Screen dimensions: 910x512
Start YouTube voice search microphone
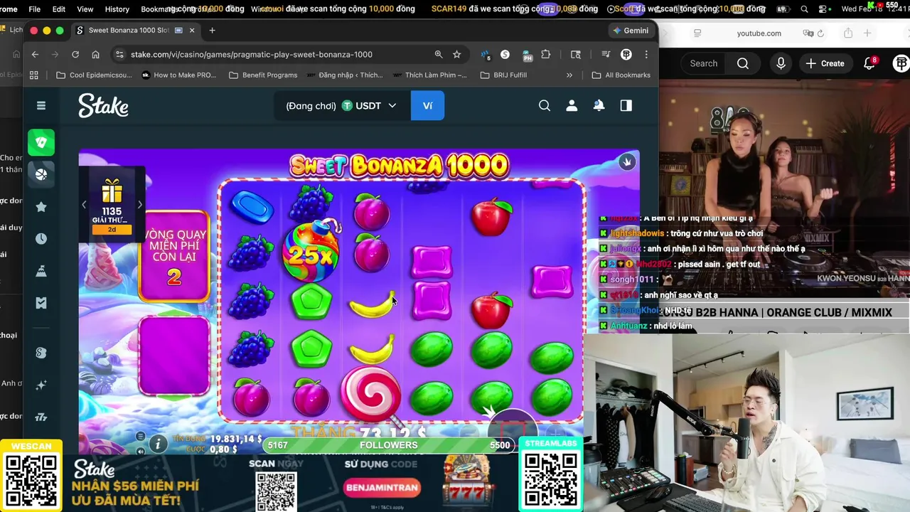tap(781, 63)
